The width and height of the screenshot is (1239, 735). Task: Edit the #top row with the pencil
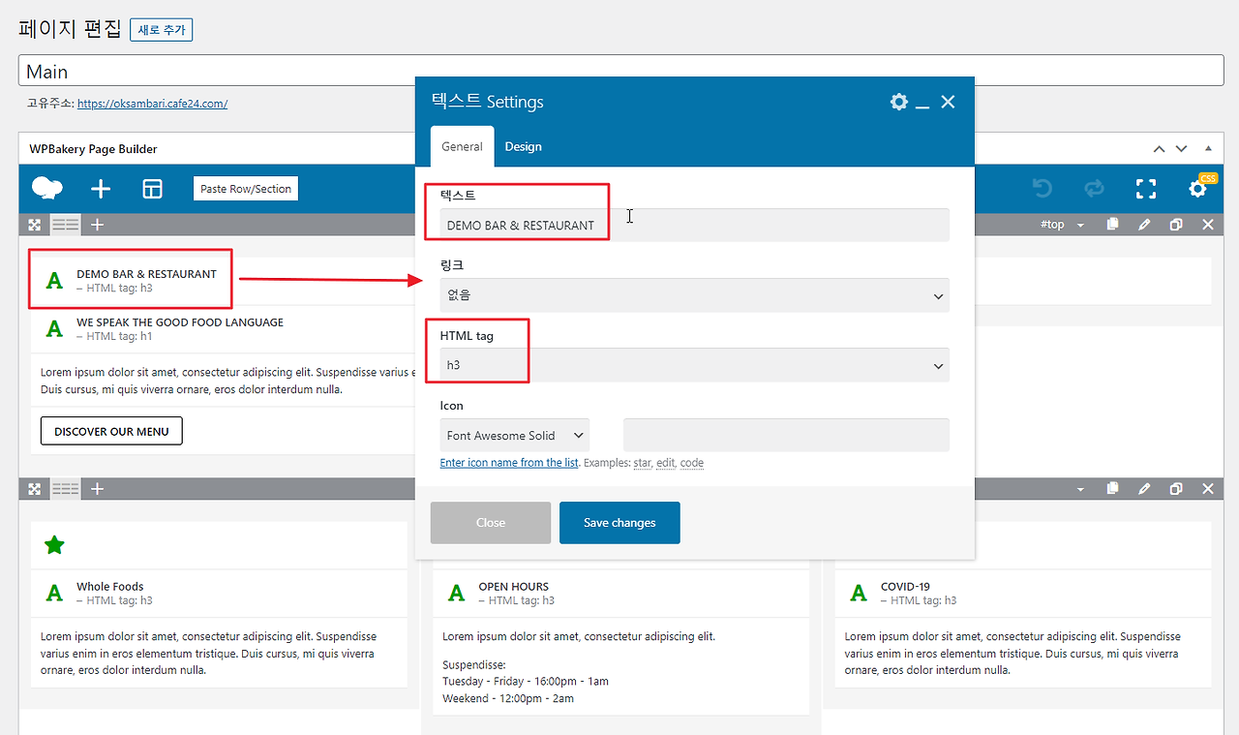tap(1144, 225)
